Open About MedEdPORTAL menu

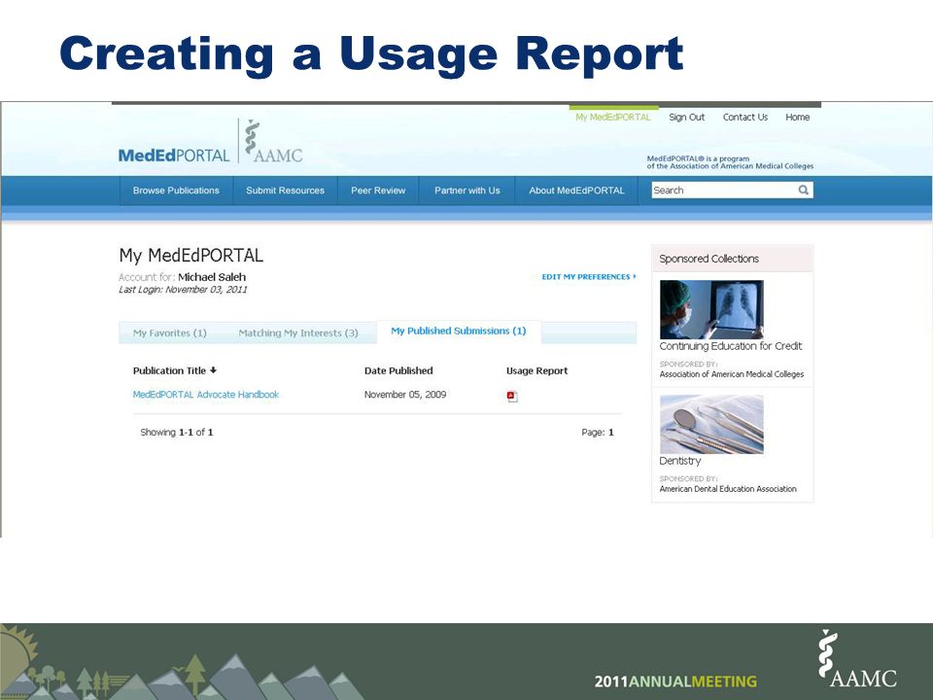tap(576, 191)
